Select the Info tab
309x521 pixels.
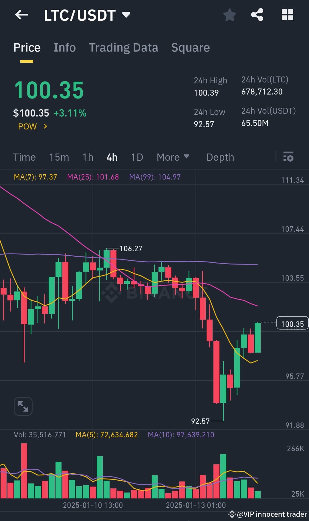pos(64,47)
